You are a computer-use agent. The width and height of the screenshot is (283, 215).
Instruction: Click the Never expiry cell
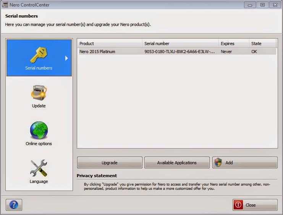click(226, 52)
